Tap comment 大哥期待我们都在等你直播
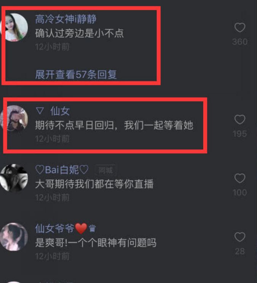The height and width of the screenshot is (283, 257). [x=94, y=184]
